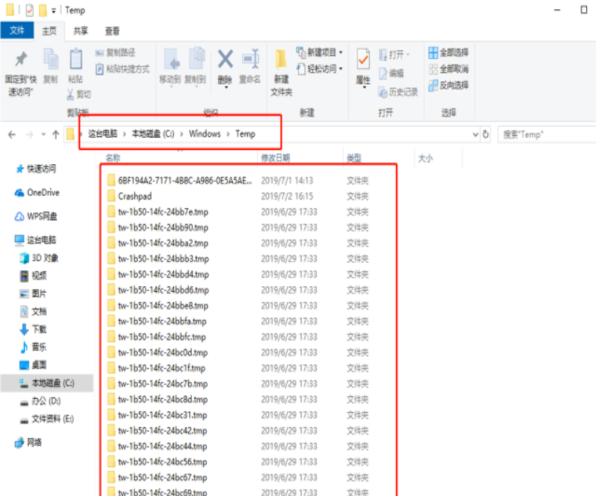Sort by the Date modified column header
Image resolution: width=598 pixels, height=496 pixels.
pyautogui.click(x=276, y=158)
